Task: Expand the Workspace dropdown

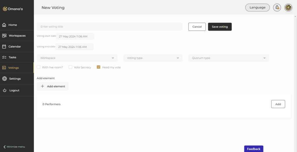Action: pos(77,58)
